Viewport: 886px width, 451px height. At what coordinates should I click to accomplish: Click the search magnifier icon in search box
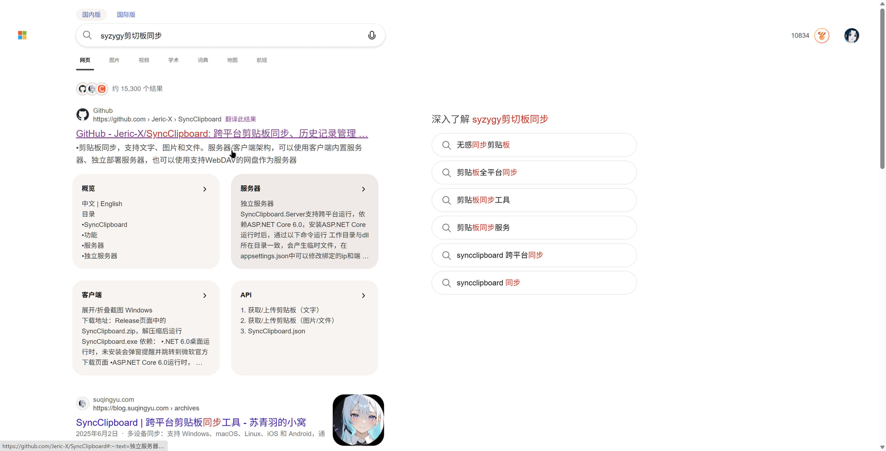click(x=87, y=36)
